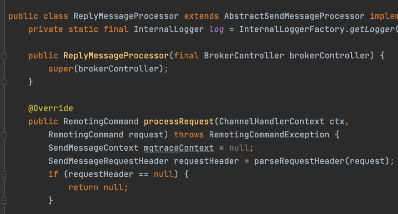Image resolution: width=398 pixels, height=214 pixels.
Task: Click InternalLoggerFactory class reference
Action: tap(291, 29)
